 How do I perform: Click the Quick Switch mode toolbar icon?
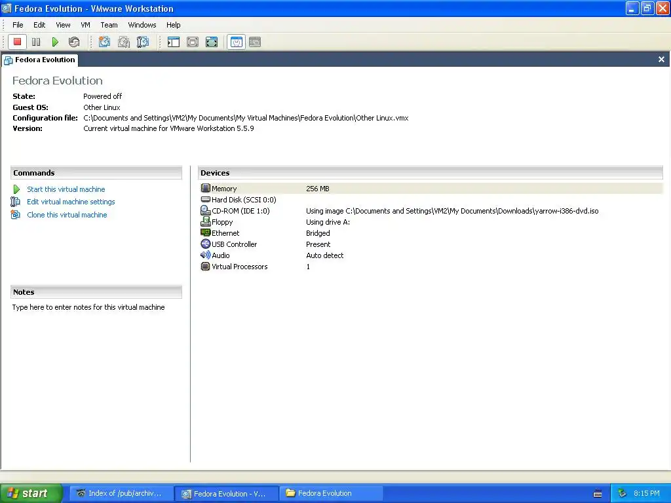click(x=193, y=42)
